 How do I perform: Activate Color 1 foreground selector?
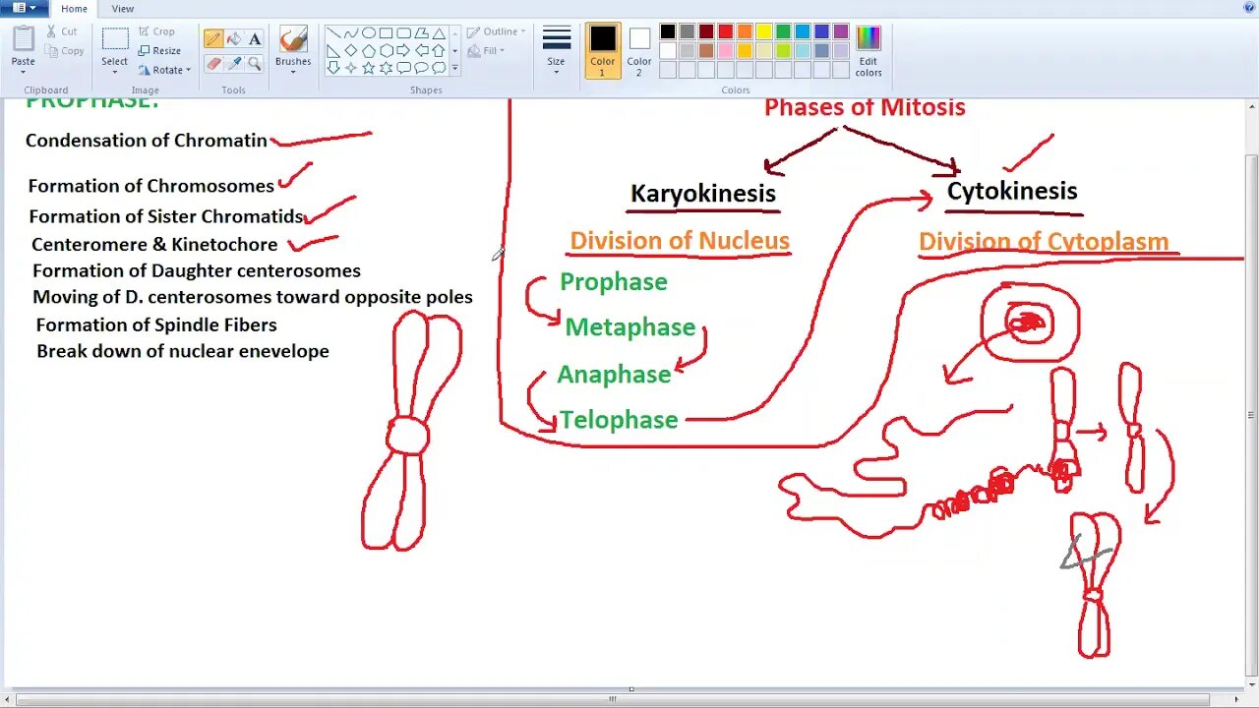click(603, 50)
